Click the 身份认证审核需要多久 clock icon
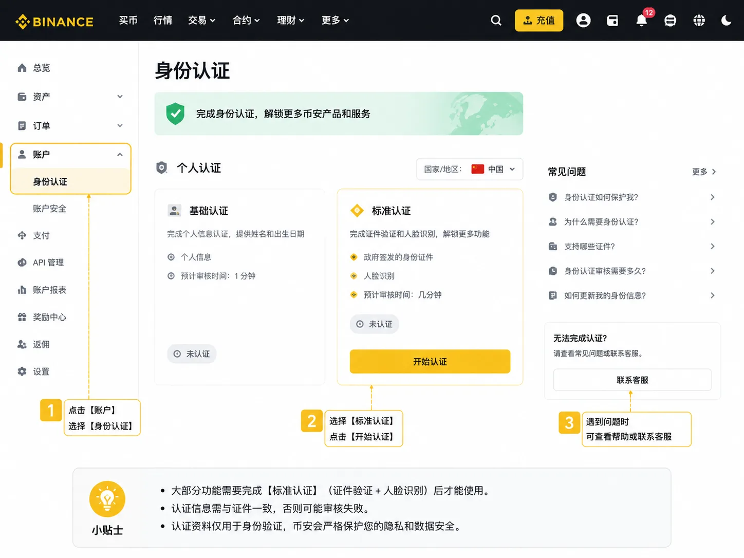 (553, 271)
